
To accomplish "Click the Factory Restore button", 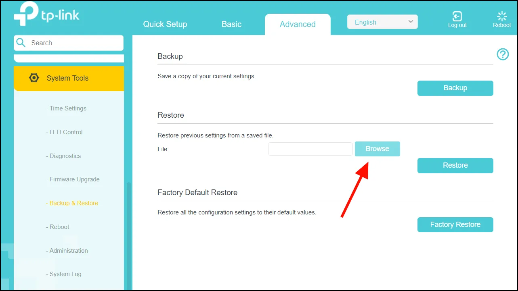I will click(455, 224).
